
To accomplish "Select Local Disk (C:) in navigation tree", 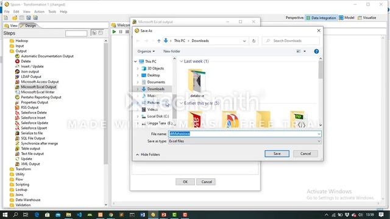I will tap(158, 116).
